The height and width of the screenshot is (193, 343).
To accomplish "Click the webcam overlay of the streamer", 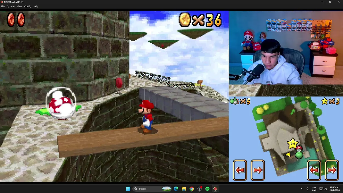I will click(x=286, y=48).
